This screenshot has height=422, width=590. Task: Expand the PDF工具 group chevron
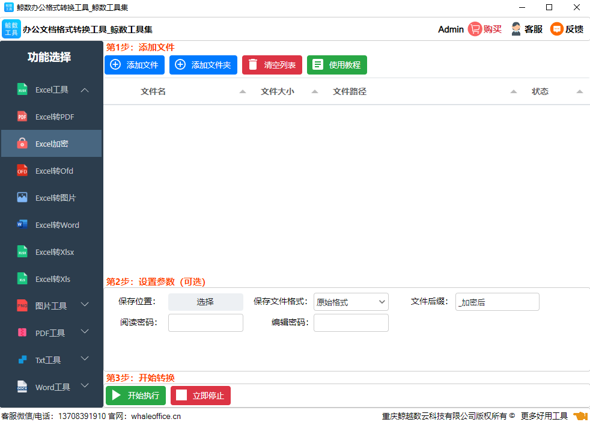(85, 331)
